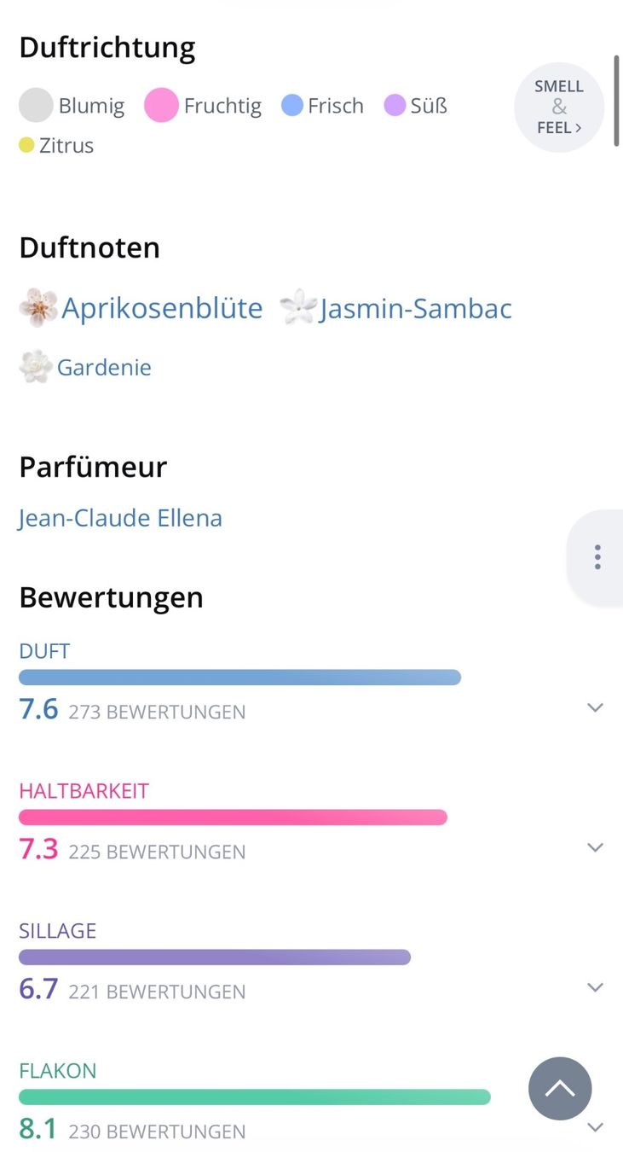
Task: Open the Jasmin-Sambac note link
Action: point(416,308)
